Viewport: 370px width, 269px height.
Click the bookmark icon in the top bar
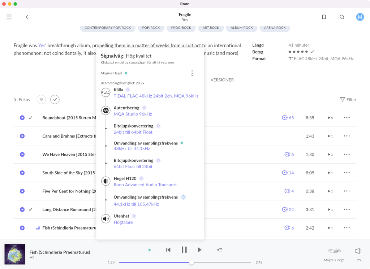click(x=324, y=17)
